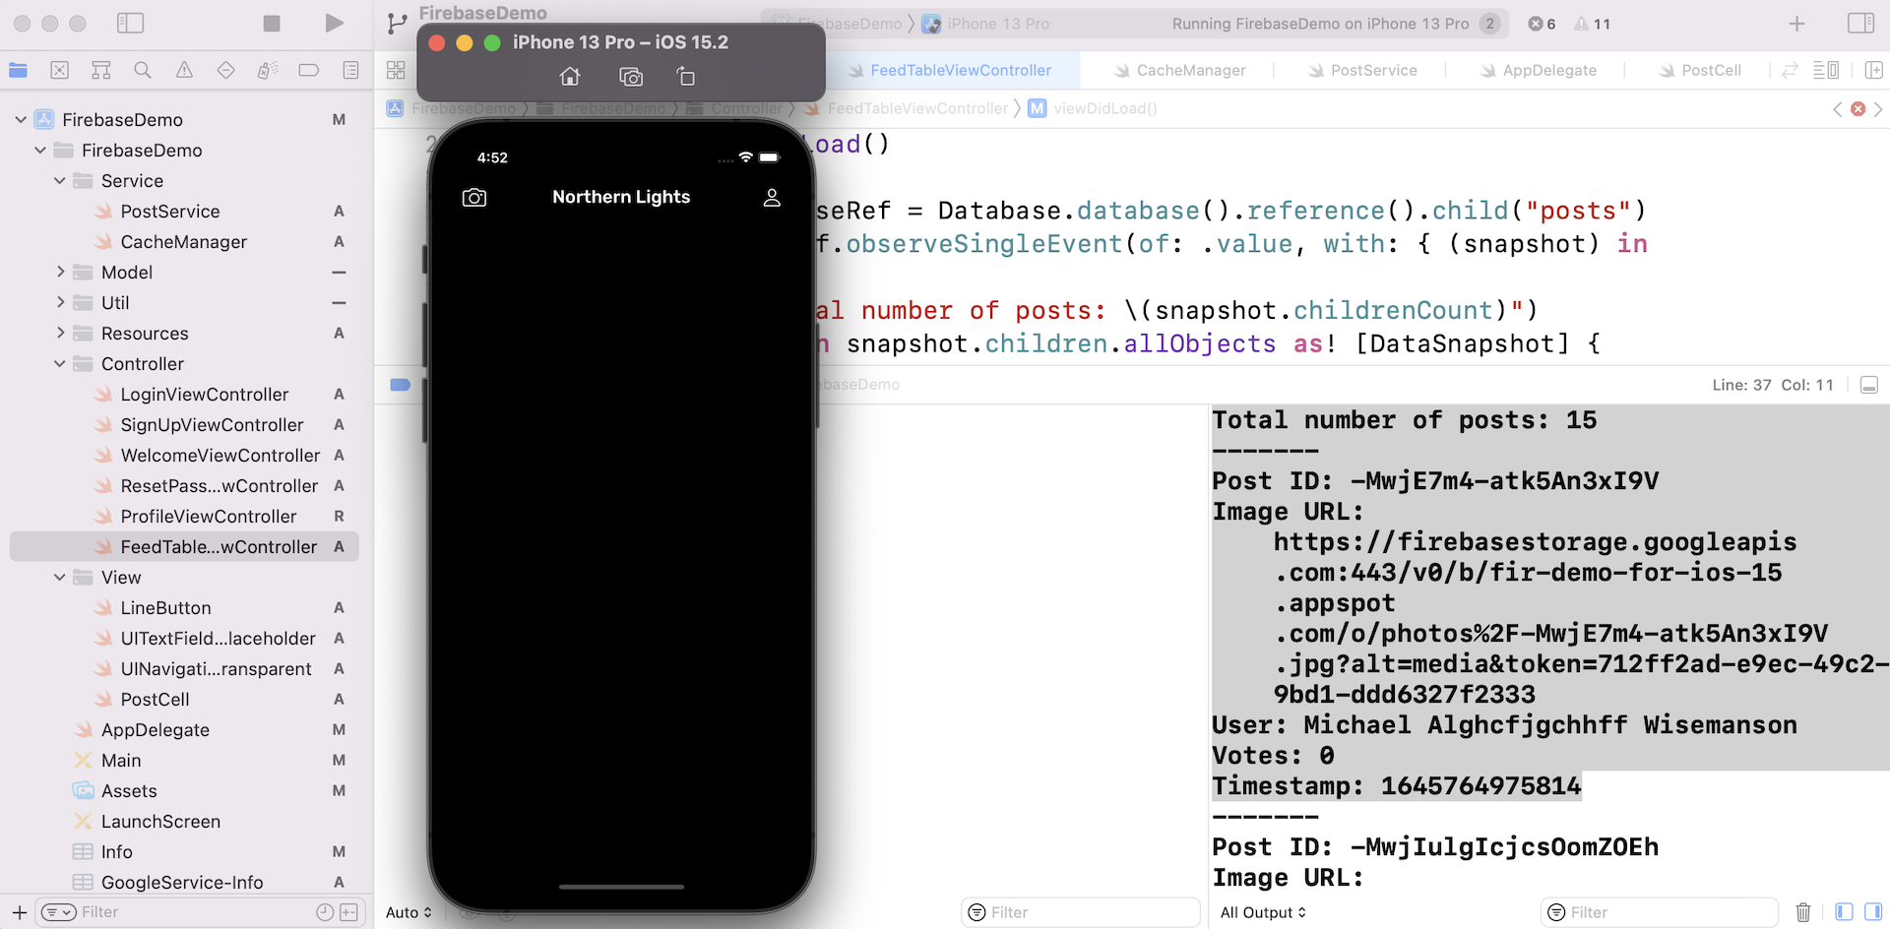Open the Find navigator magnifier icon

pyautogui.click(x=143, y=70)
